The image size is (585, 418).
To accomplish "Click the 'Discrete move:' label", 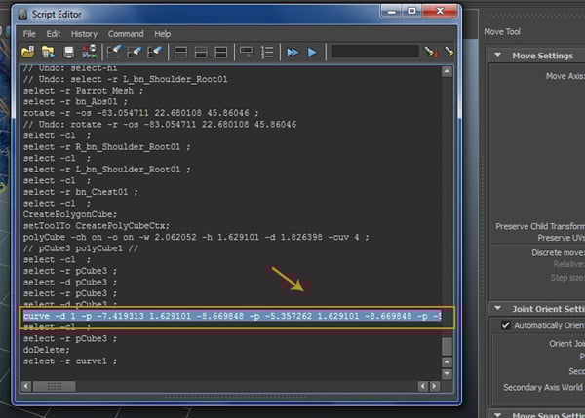I will 558,252.
